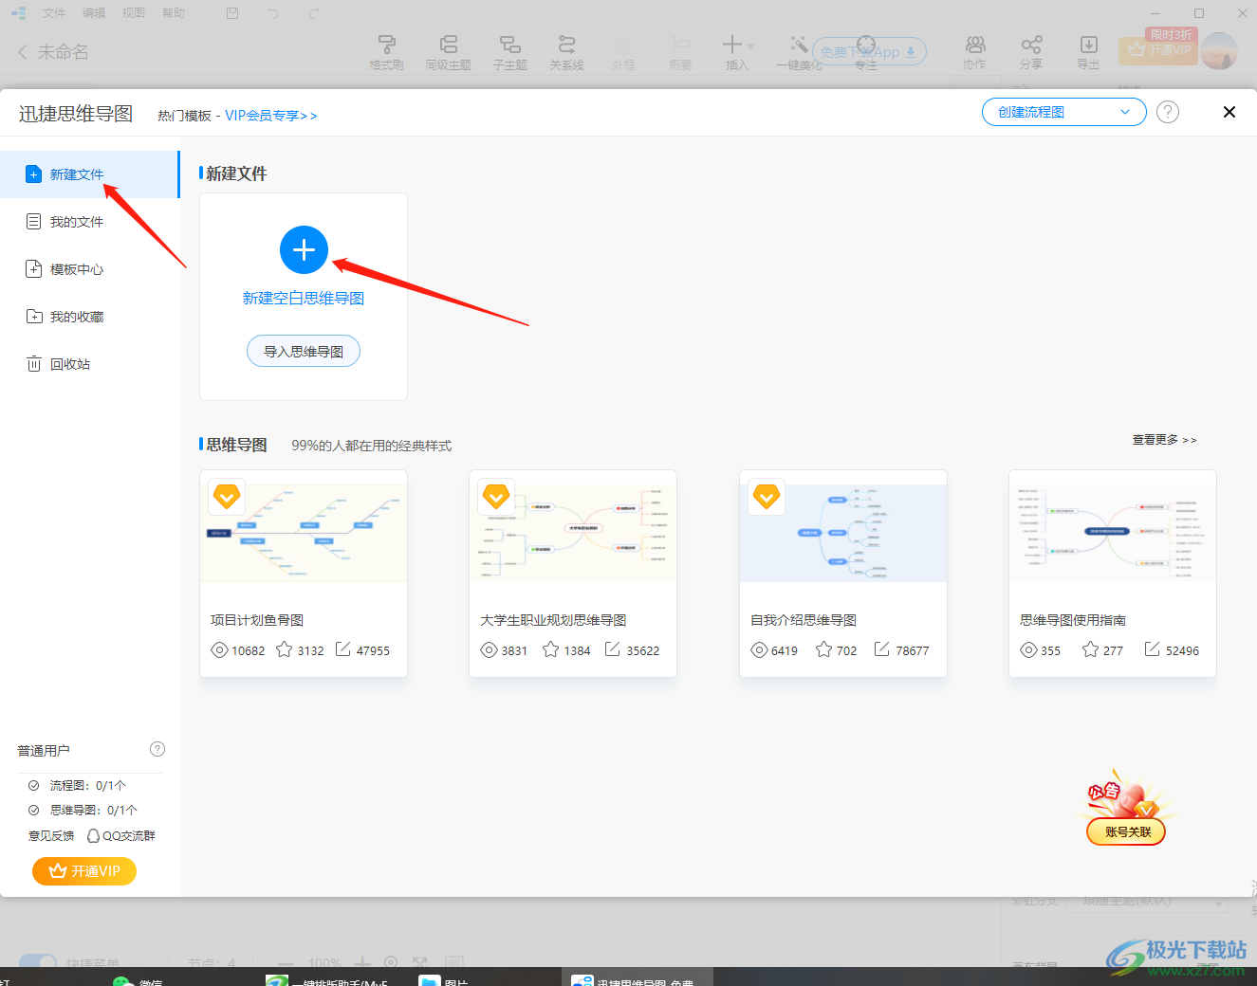Open the 帮助 menu in main window

point(174,13)
